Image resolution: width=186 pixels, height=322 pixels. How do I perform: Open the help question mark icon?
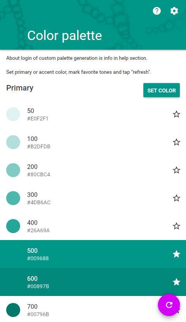click(x=157, y=11)
